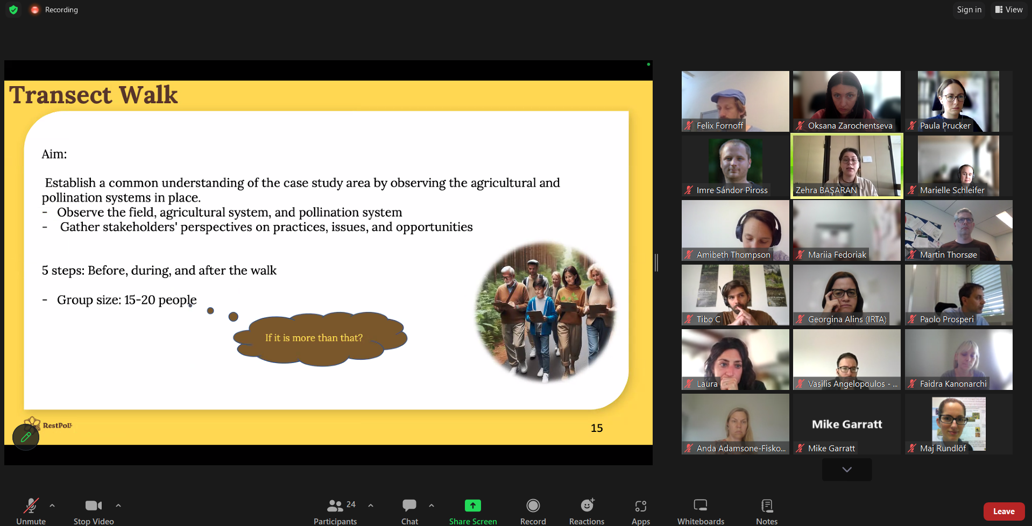The height and width of the screenshot is (526, 1032).
Task: Click the green annotation pencil icon
Action: click(x=26, y=437)
